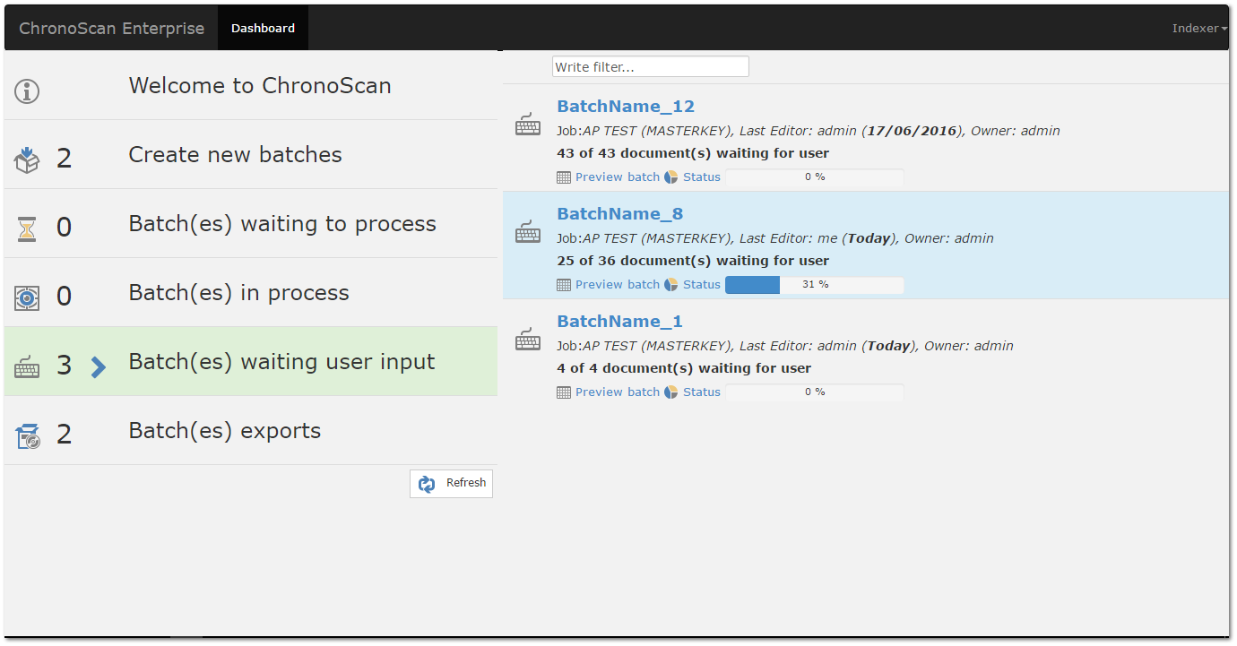
Task: Focus the Write filter input field
Action: (x=651, y=67)
